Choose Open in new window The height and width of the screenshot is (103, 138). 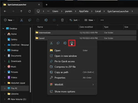point(72,56)
